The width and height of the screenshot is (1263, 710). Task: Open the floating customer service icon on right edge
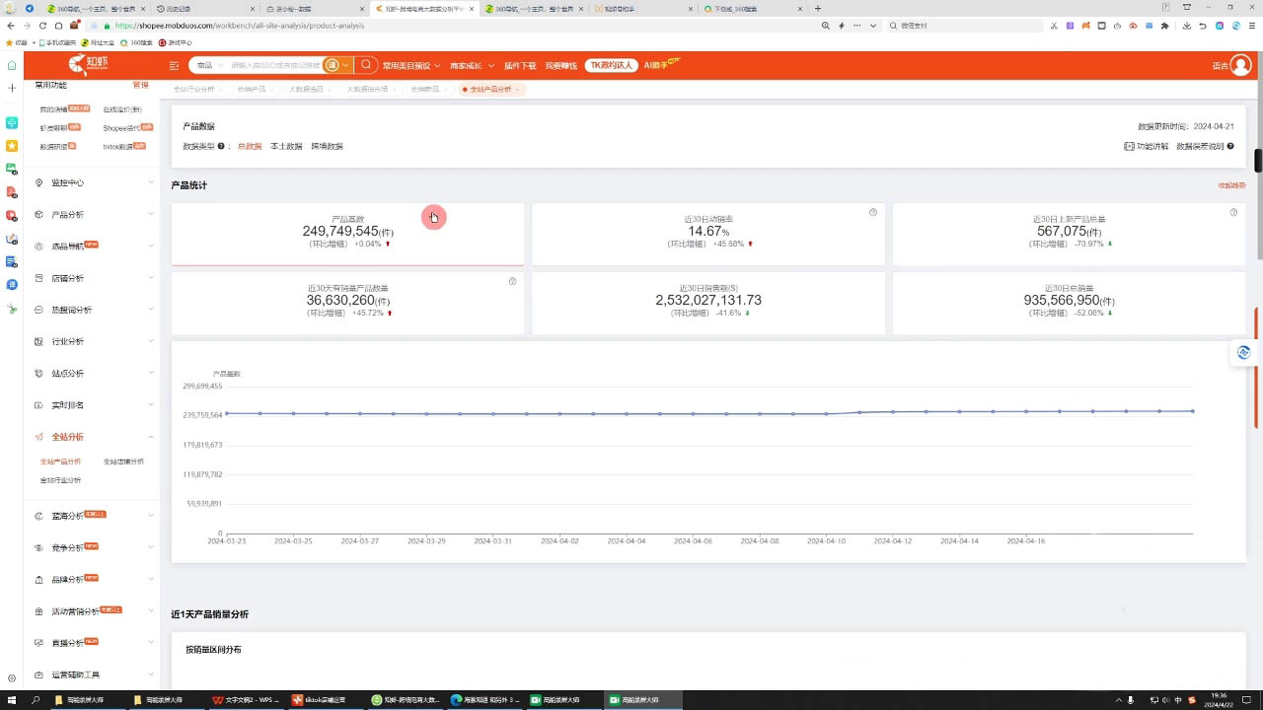tap(1243, 352)
